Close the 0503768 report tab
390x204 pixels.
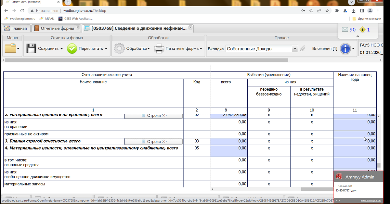190,28
